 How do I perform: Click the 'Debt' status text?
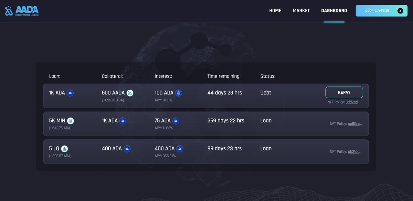pyautogui.click(x=266, y=93)
